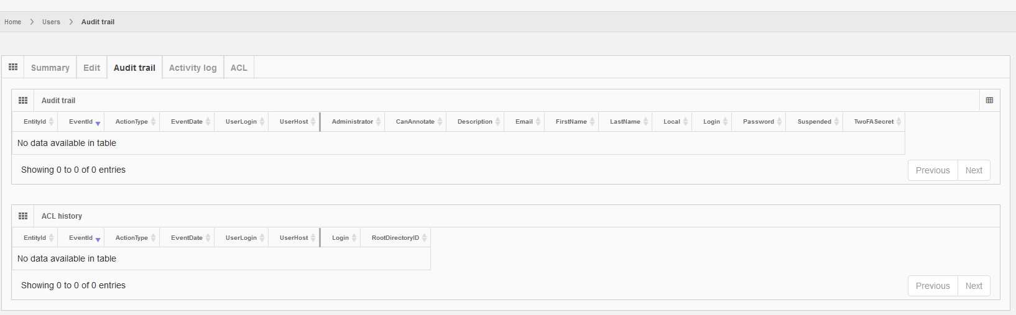Click the grid icon in the Audit trail panel header
Viewport: 1016px width, 315px height.
[23, 100]
